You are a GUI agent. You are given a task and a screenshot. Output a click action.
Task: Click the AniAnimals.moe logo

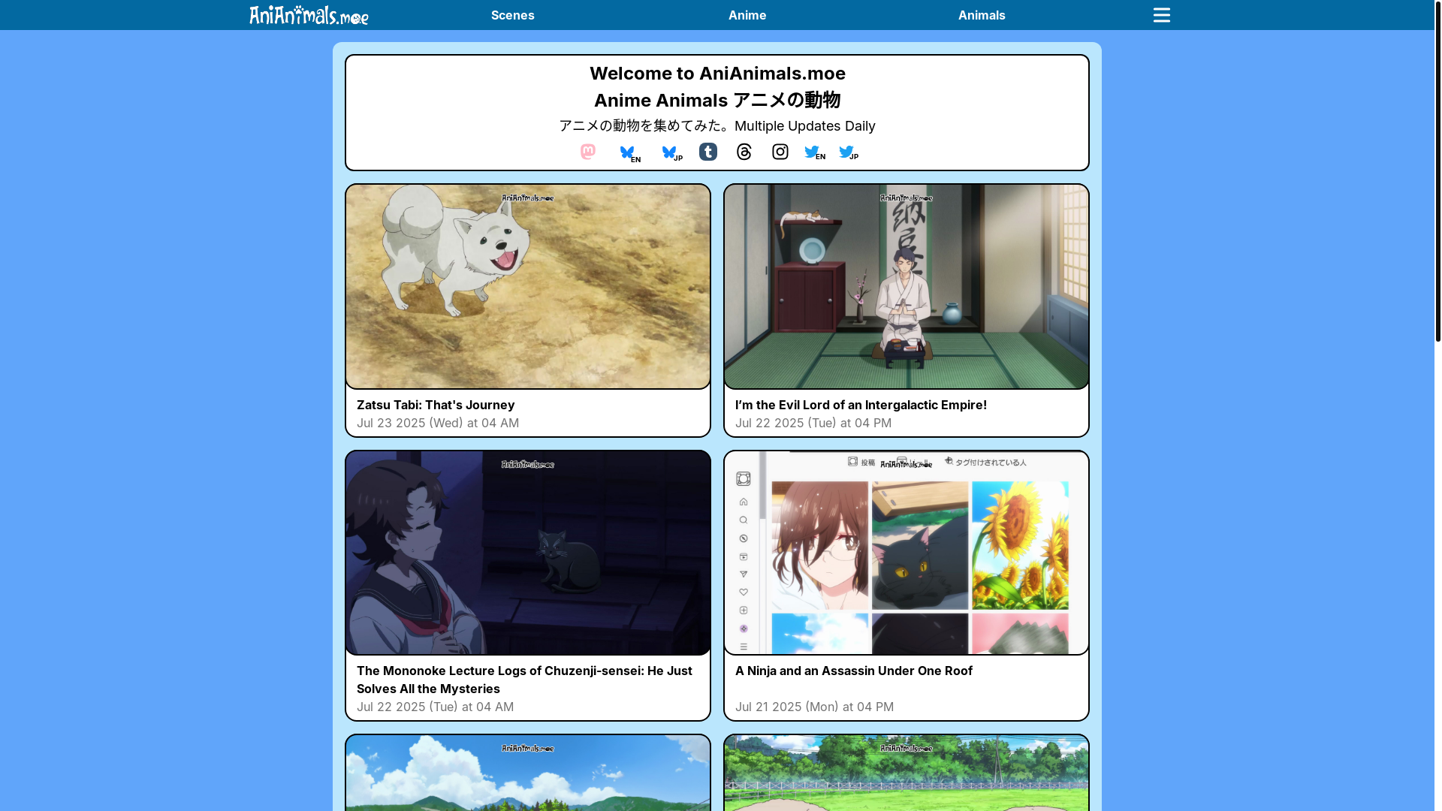point(309,15)
